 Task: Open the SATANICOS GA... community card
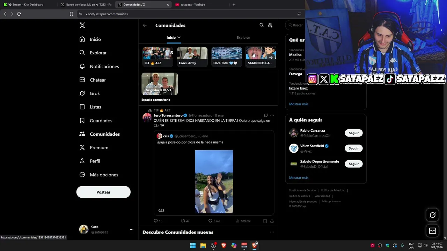click(x=261, y=57)
